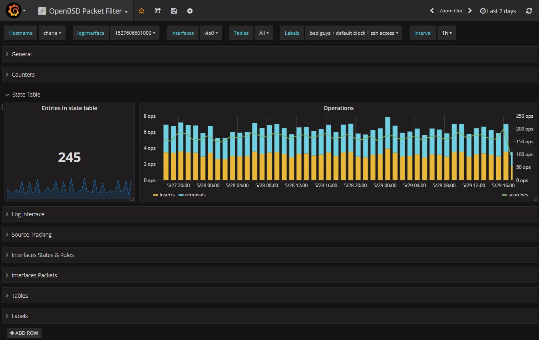Open the Hostname cherie dropdown
Screen dimensions: 539x340
[52, 33]
